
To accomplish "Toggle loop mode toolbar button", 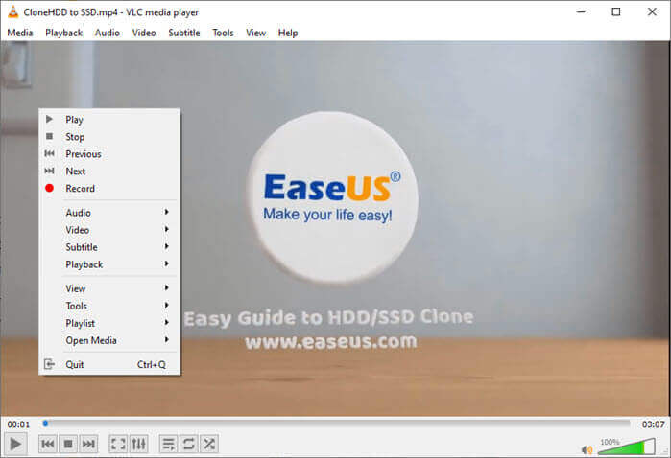I will click(189, 444).
